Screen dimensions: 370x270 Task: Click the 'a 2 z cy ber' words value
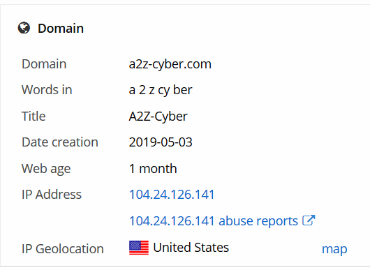[161, 90]
